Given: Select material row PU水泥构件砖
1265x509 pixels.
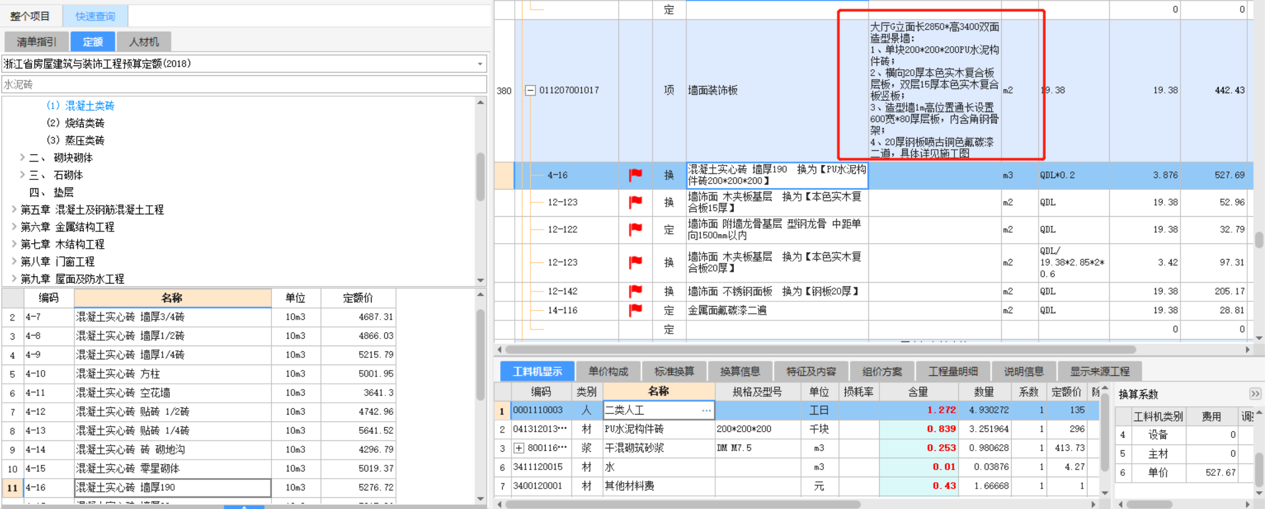Looking at the screenshot, I should 797,429.
